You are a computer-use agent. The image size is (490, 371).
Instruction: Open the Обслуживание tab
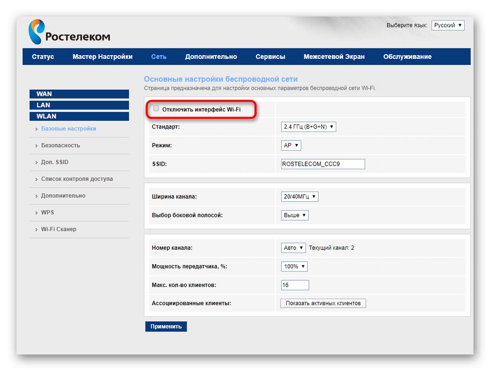click(x=407, y=57)
